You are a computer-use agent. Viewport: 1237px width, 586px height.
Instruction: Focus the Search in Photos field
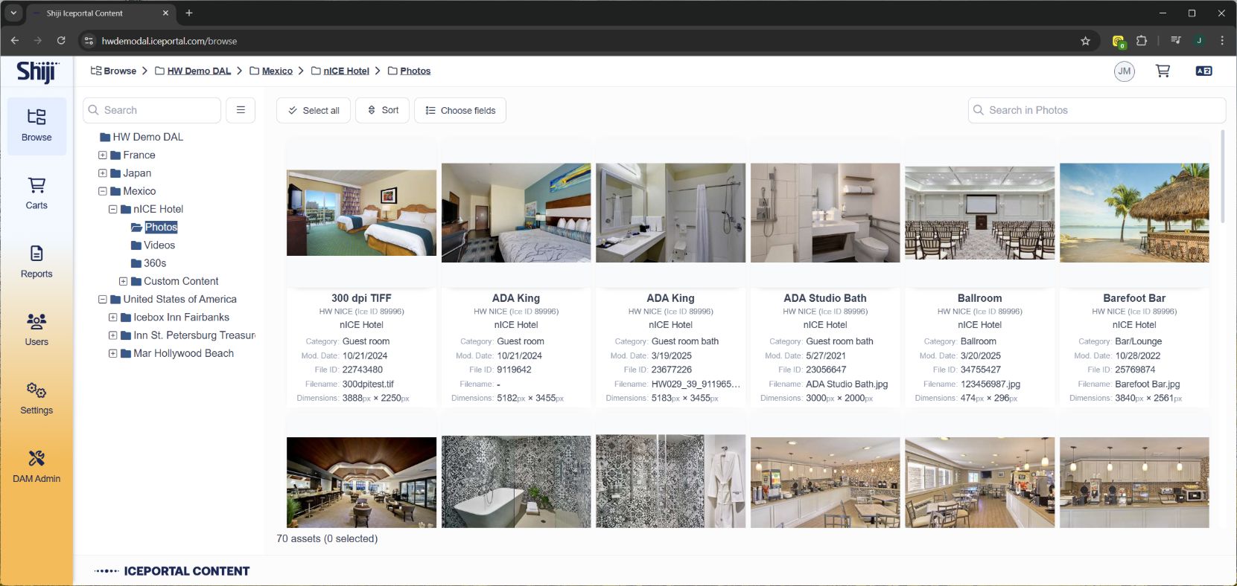point(1097,110)
